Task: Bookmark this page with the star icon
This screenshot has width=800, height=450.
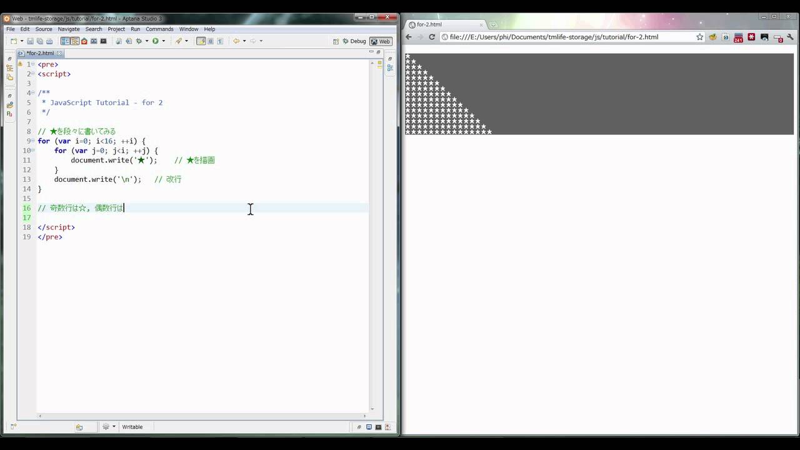Action: tap(699, 37)
